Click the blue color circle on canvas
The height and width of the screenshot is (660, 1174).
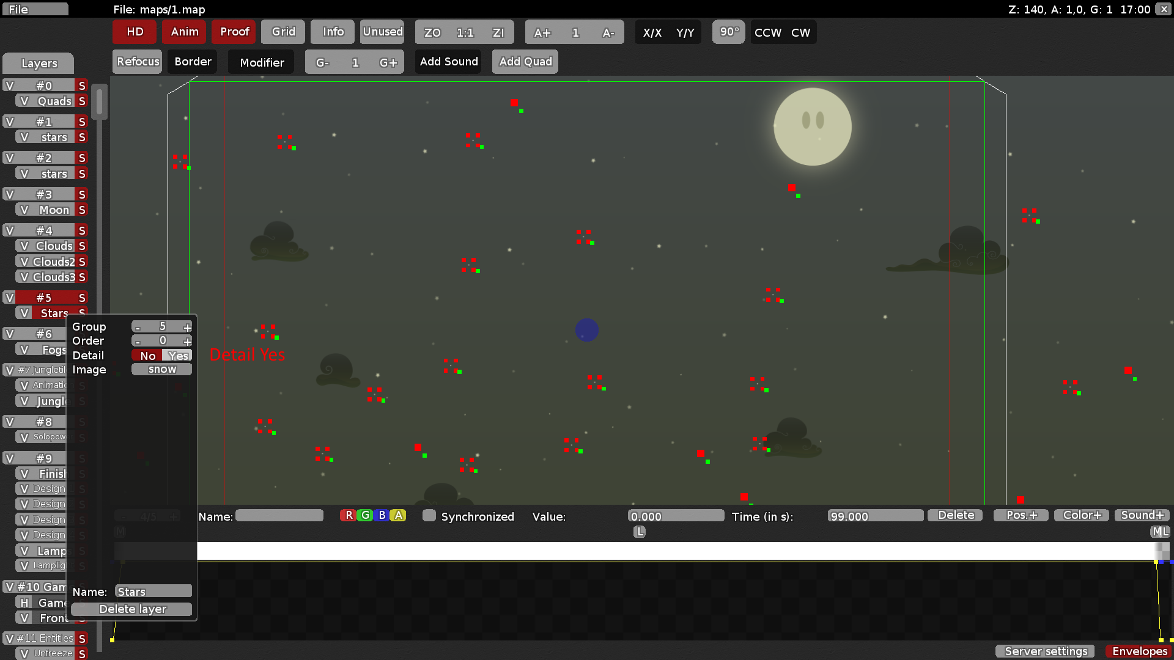pos(587,330)
